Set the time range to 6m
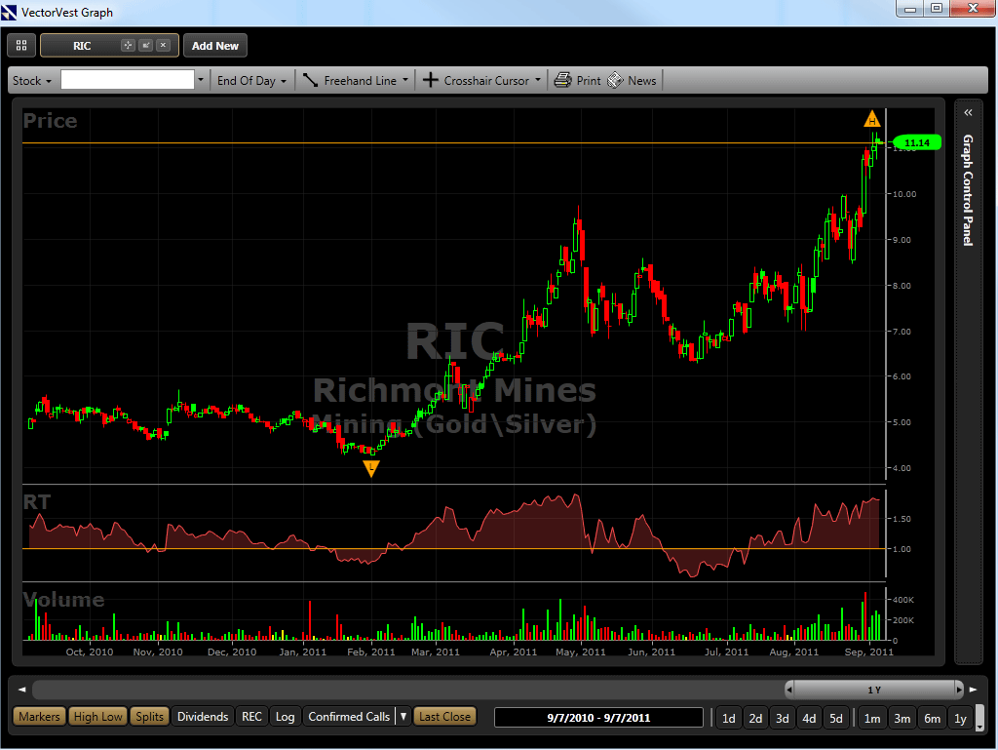 [933, 719]
